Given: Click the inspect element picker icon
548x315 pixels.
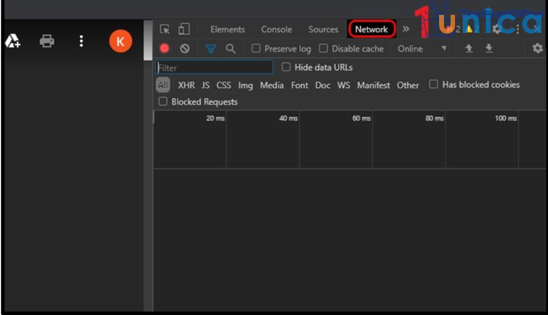Looking at the screenshot, I should (165, 29).
